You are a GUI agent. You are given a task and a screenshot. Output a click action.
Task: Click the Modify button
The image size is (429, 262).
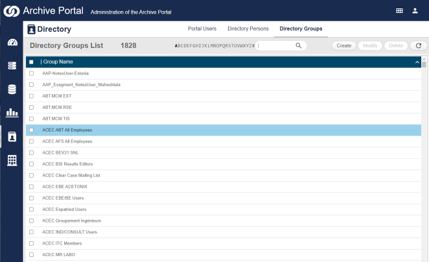coord(370,45)
